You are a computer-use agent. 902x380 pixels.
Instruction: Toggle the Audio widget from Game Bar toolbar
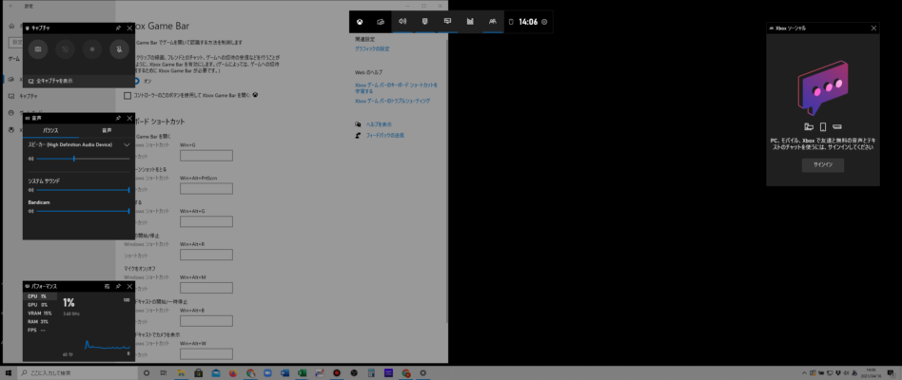click(402, 22)
